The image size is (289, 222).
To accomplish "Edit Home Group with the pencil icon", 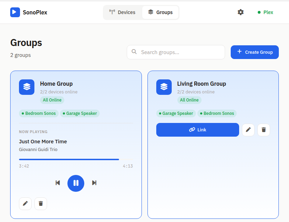I will (x=25, y=204).
